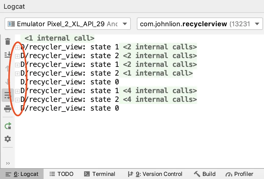Open logcat settings gear icon
This screenshot has width=264, height=179.
8,139
